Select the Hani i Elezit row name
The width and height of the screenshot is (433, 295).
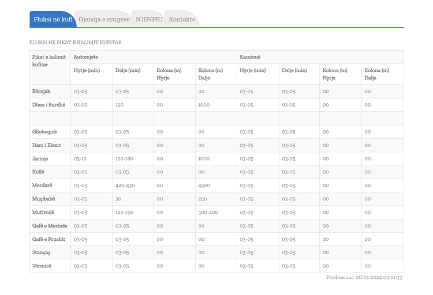[x=46, y=145]
